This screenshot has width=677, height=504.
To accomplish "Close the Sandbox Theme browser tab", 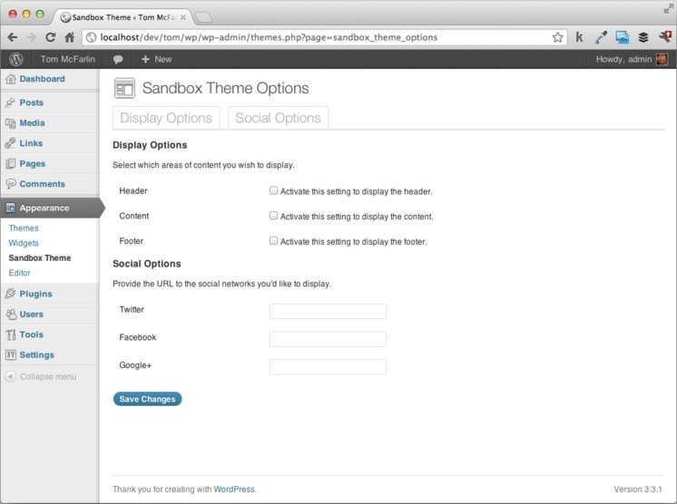I will (x=183, y=17).
